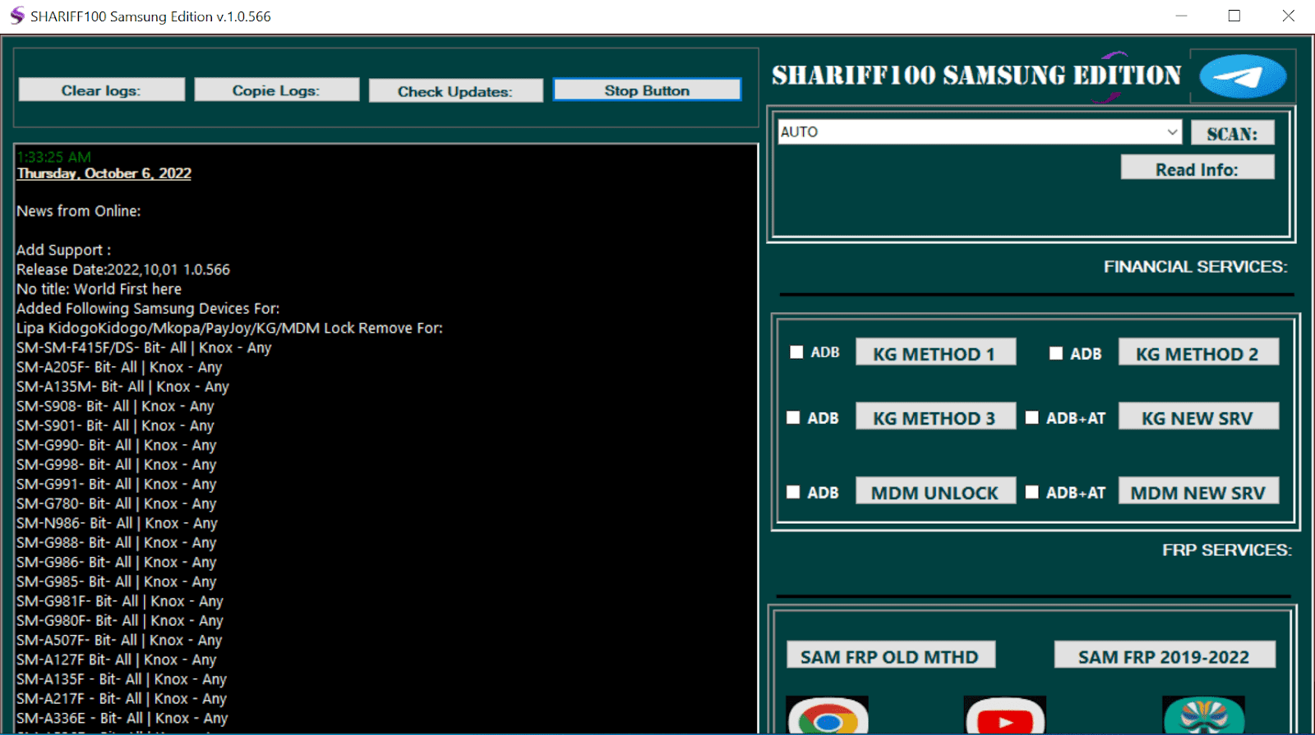This screenshot has width=1315, height=735.
Task: Click the Copie Logs button
Action: click(276, 90)
